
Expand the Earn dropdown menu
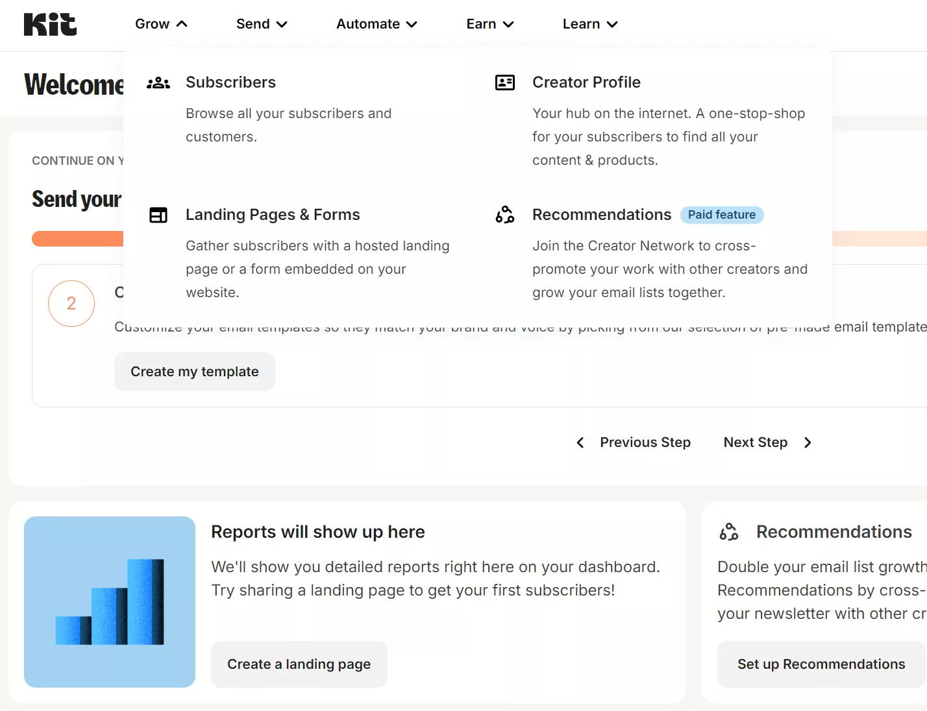(489, 24)
